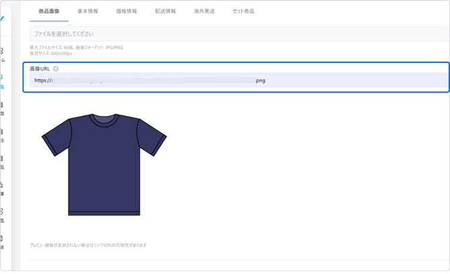Click the navy T-shirt preview image
The image size is (450, 274).
point(104,164)
